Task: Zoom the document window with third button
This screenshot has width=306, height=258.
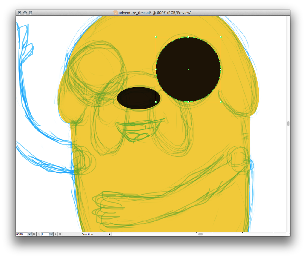Action: (31, 13)
